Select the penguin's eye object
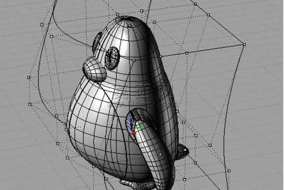The width and height of the screenshot is (285, 190). tap(112, 58)
